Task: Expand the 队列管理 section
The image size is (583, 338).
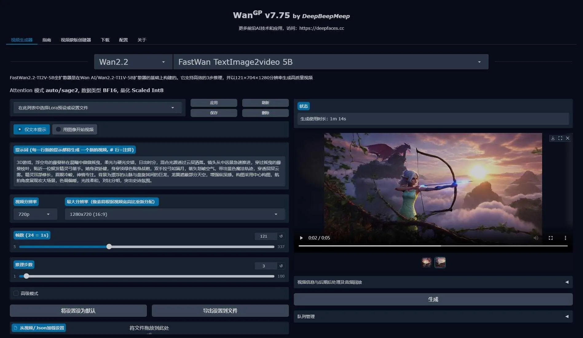Action: coord(433,316)
